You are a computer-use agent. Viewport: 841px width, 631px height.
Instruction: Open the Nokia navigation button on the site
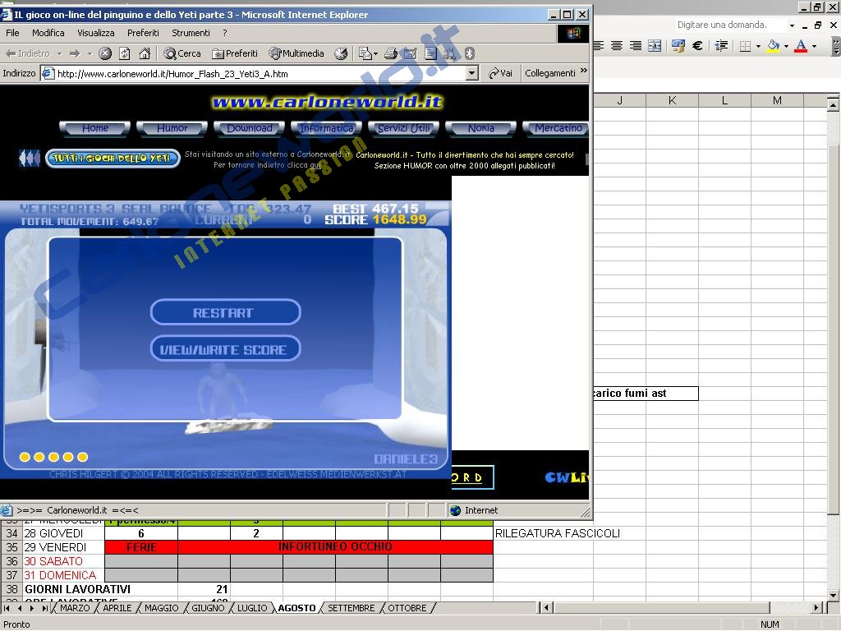[480, 129]
